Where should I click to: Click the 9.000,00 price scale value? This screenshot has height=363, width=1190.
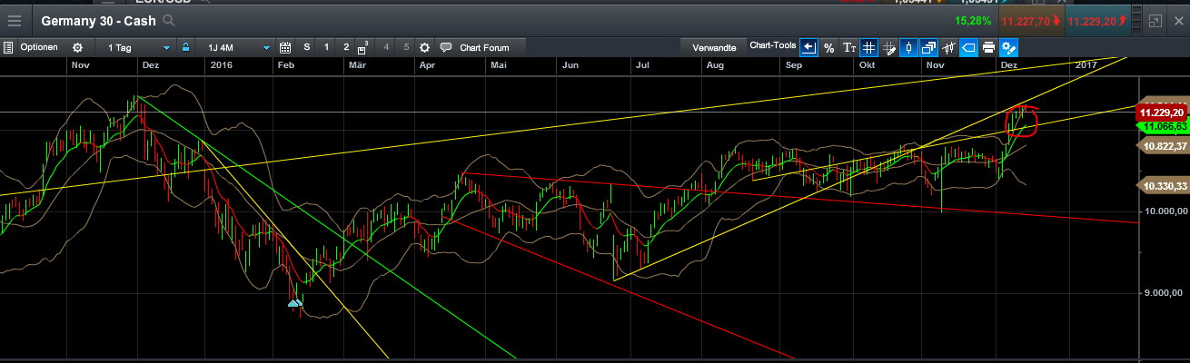coord(1163,292)
